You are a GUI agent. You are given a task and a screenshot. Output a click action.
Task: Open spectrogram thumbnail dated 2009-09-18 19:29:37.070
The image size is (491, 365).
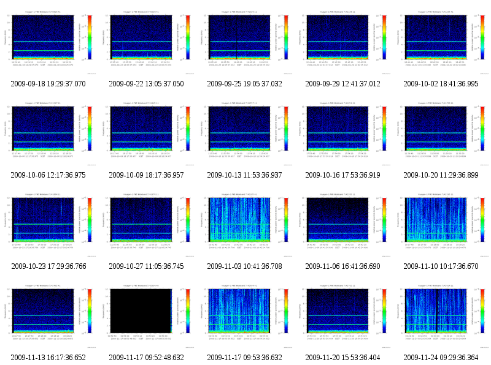click(48, 42)
